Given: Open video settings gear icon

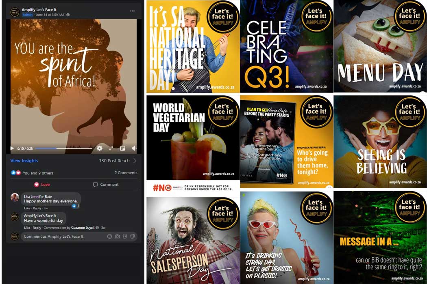Looking at the screenshot, I should pos(100,148).
